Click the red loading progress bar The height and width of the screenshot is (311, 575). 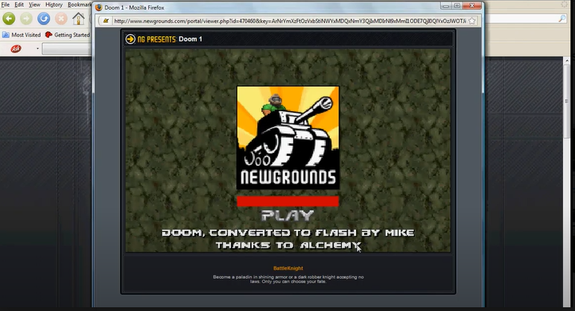click(287, 201)
